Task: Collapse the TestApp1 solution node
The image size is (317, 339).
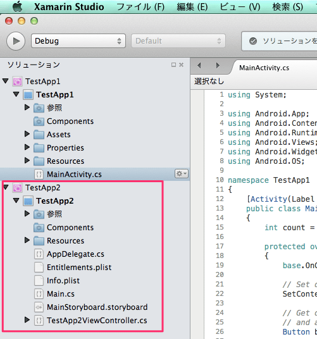Action: [6, 81]
